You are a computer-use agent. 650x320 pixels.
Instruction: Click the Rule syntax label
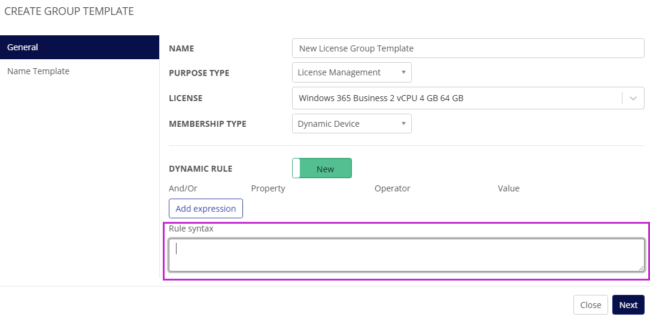pos(191,228)
